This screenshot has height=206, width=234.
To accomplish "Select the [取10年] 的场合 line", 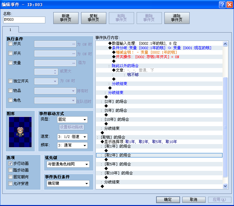I will (x=159, y=173).
